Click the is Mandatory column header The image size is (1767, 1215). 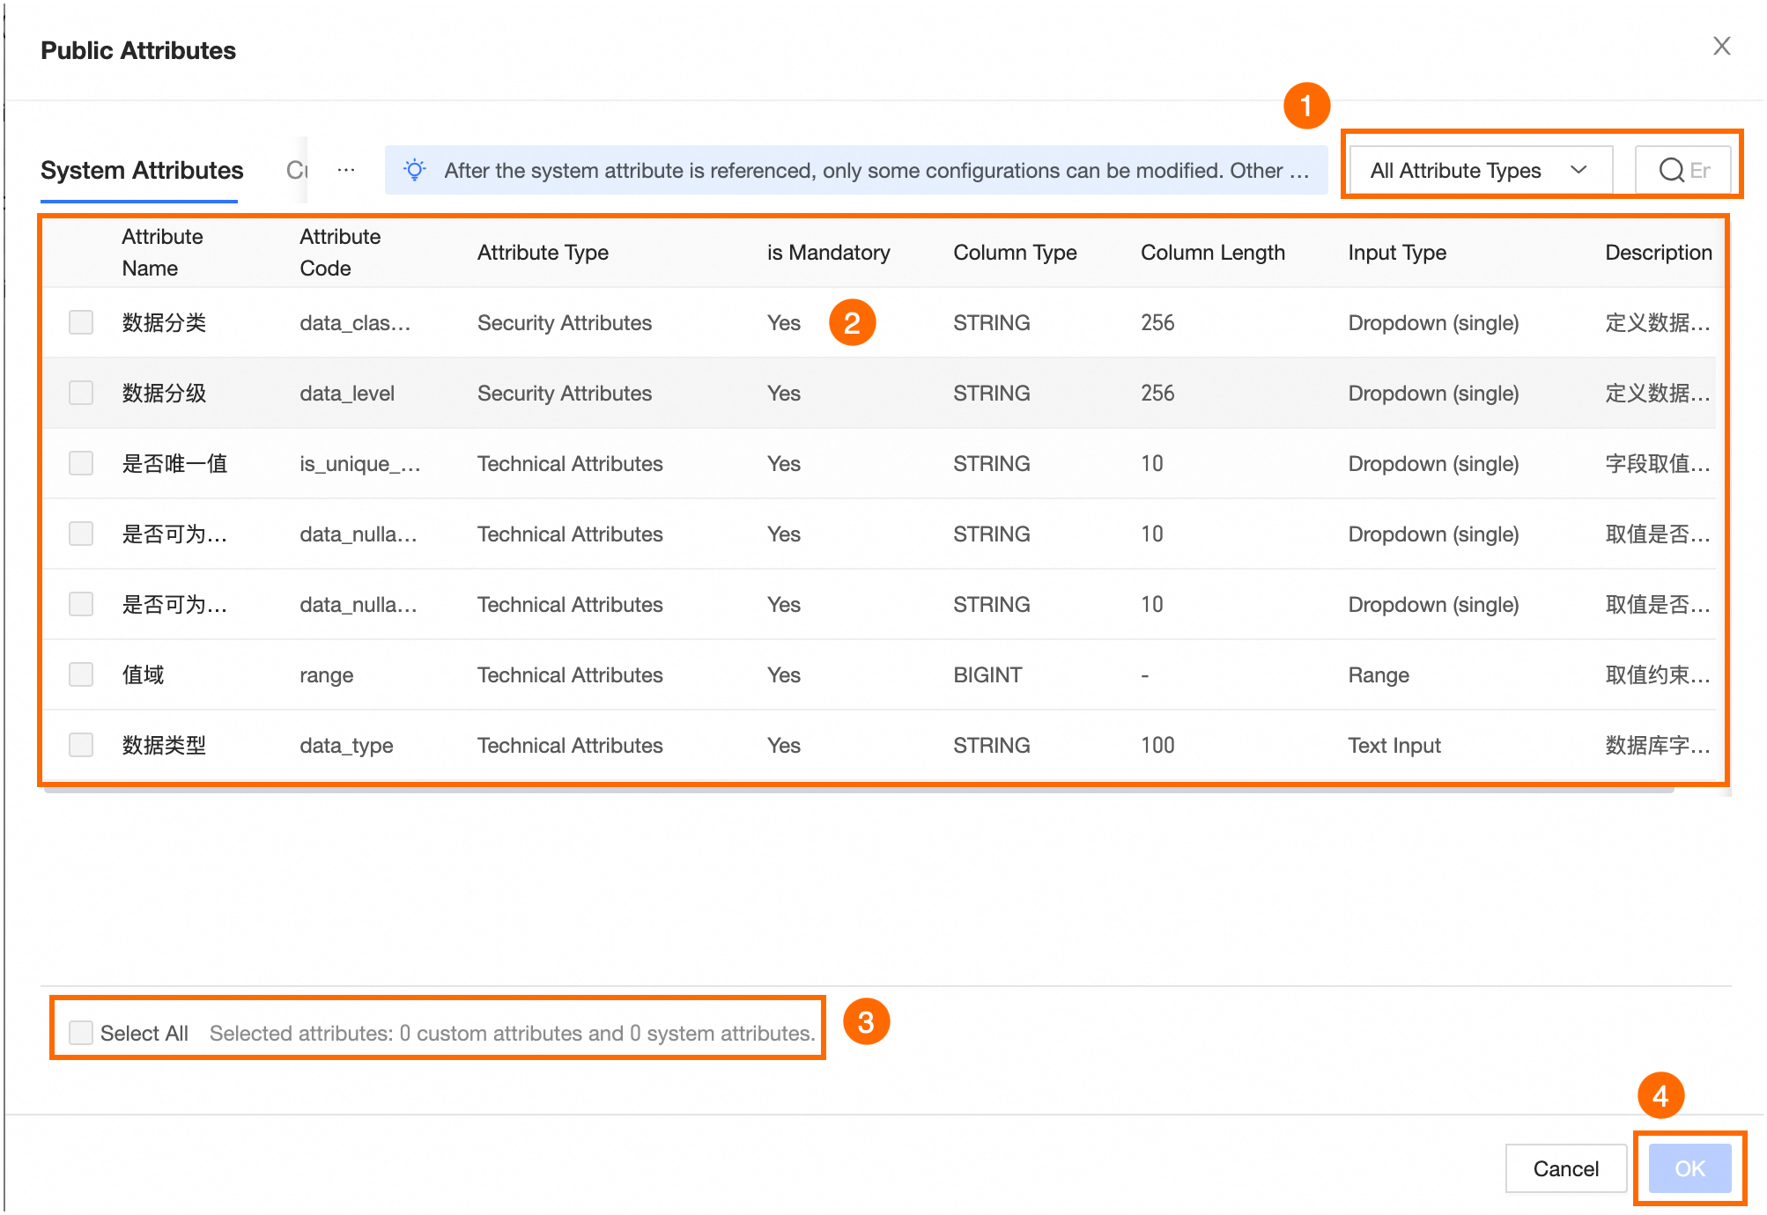pos(828,253)
